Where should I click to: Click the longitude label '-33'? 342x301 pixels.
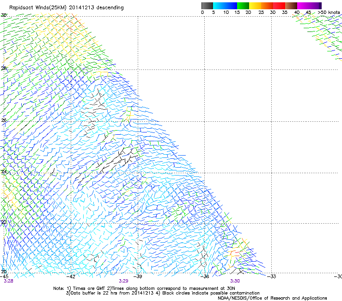[x=272, y=276]
